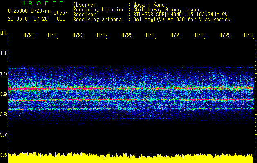257x163 pixels.
Task: Select the location Shibukawa, Gunma, Japan
Action: click(166, 10)
